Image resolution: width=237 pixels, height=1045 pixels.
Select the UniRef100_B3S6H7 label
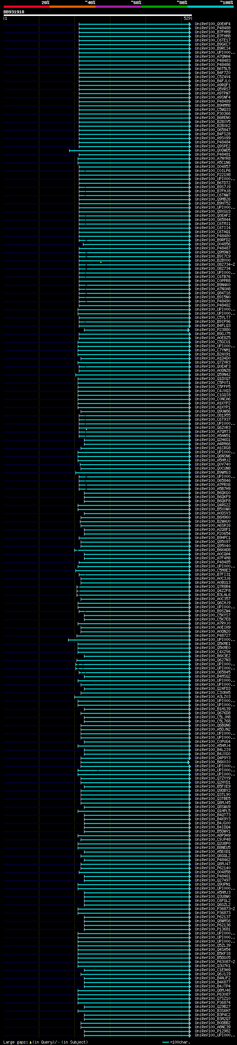212,1011
